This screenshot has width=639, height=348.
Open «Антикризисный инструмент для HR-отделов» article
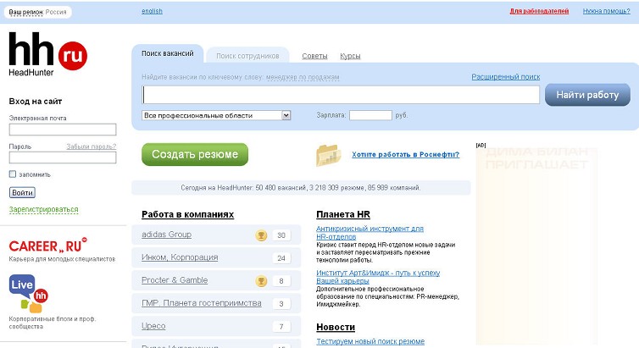[370, 232]
